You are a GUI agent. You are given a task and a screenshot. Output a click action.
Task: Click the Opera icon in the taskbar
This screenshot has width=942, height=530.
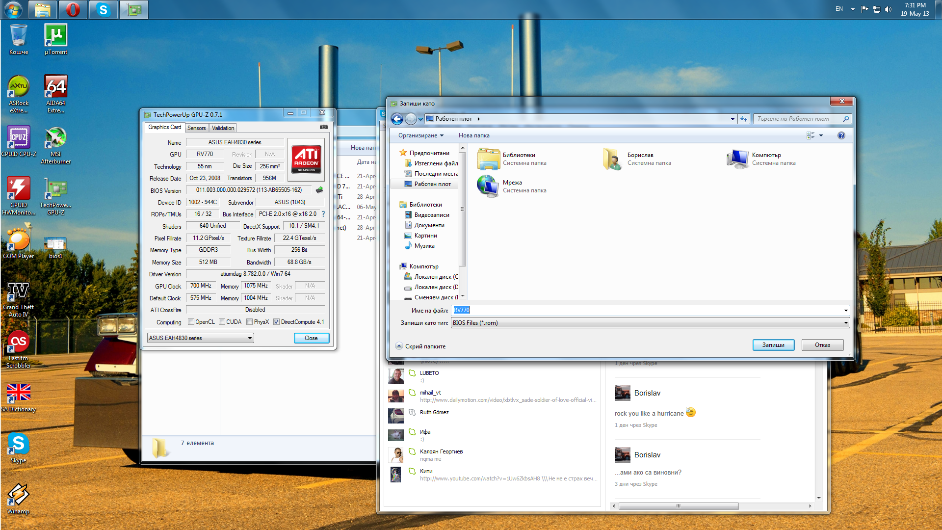[73, 9]
